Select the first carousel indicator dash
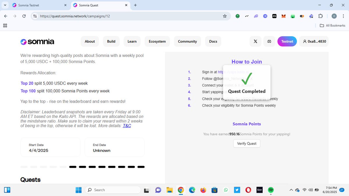This screenshot has width=349, height=196. [x=24, y=167]
